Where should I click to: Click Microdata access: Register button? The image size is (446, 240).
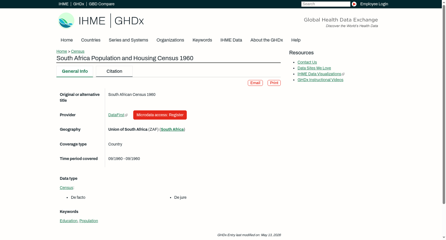[x=160, y=115]
